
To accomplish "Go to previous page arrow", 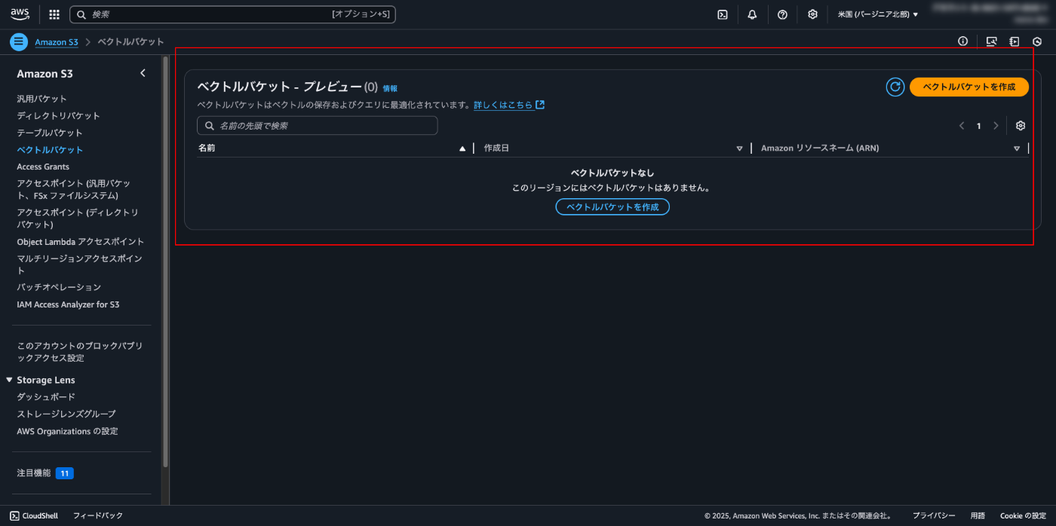I will pos(962,126).
